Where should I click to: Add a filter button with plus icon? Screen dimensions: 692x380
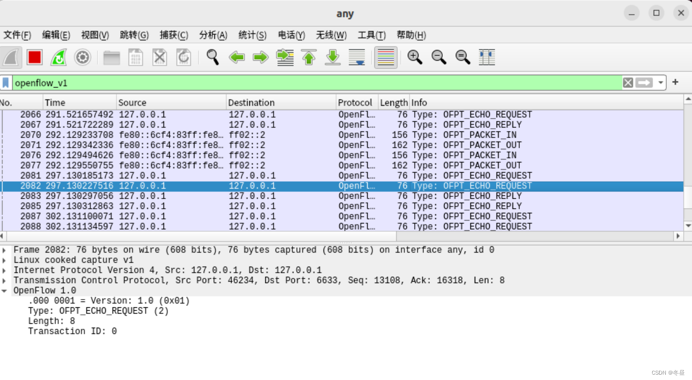click(675, 82)
